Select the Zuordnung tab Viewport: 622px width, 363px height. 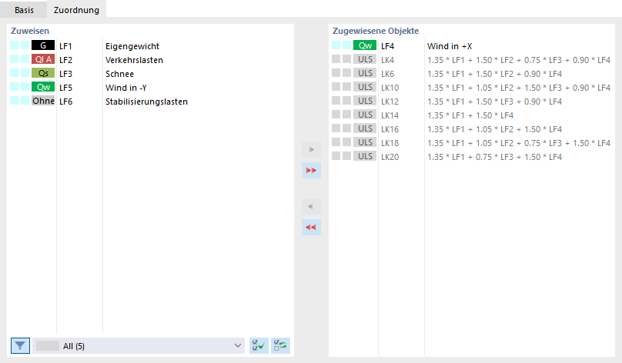pos(76,10)
